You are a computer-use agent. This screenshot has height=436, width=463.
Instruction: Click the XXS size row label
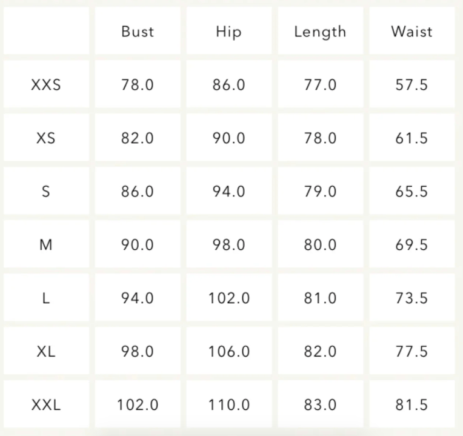coord(46,85)
